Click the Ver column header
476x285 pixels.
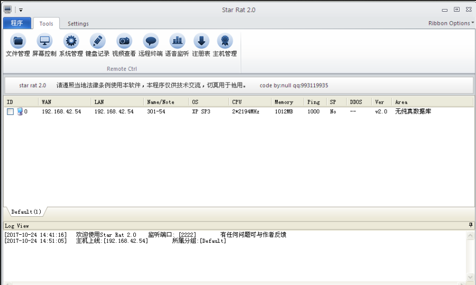(381, 102)
